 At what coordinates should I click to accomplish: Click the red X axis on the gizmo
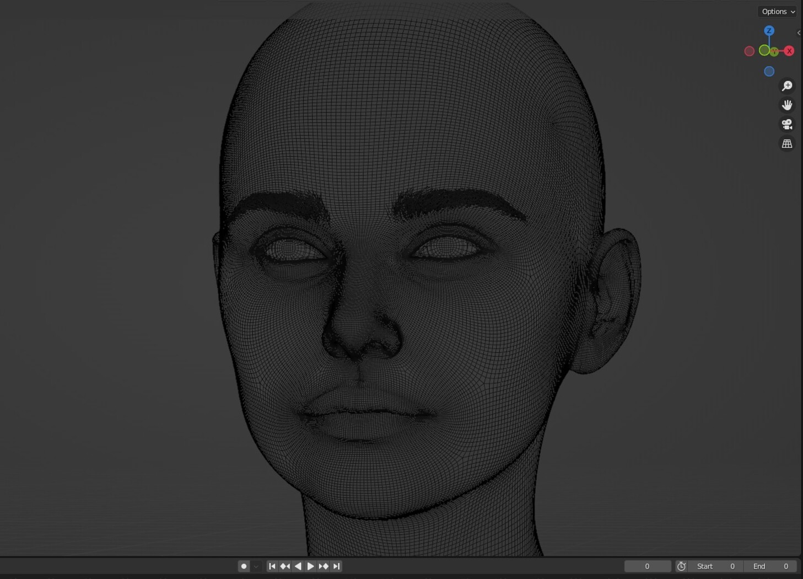point(789,51)
